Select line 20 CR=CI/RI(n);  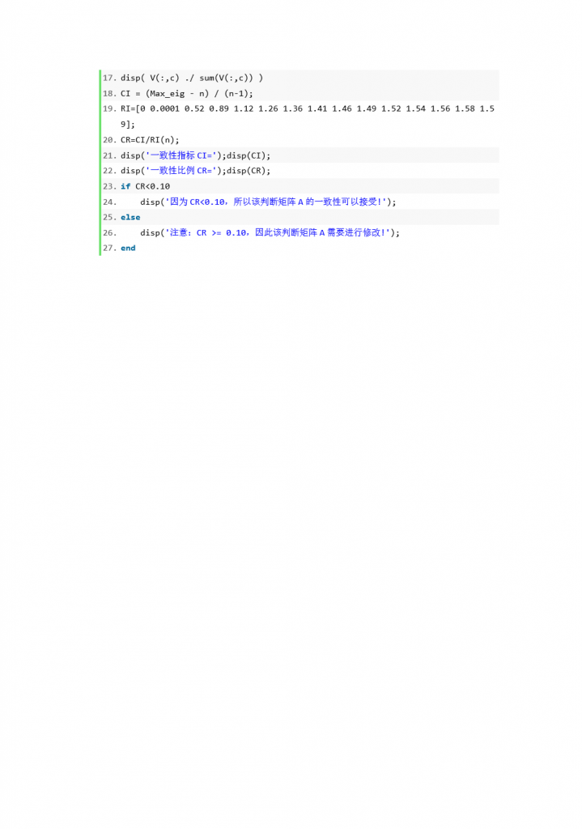click(150, 140)
